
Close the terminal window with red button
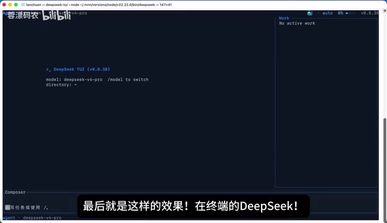coord(4,5)
